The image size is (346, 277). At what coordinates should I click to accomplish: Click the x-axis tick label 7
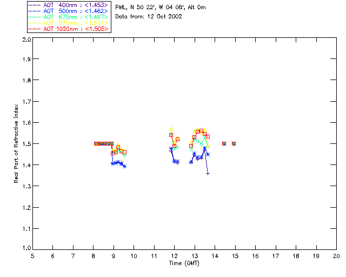click(x=73, y=256)
